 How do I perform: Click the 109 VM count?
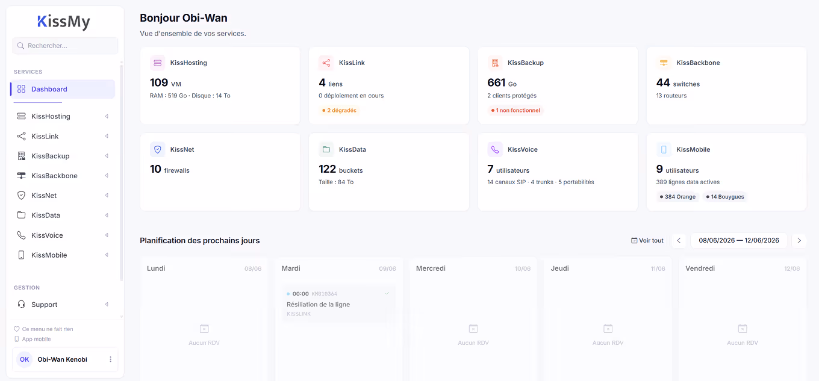166,83
